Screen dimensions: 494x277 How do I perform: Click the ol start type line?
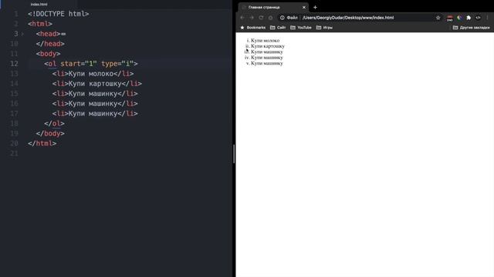point(91,64)
